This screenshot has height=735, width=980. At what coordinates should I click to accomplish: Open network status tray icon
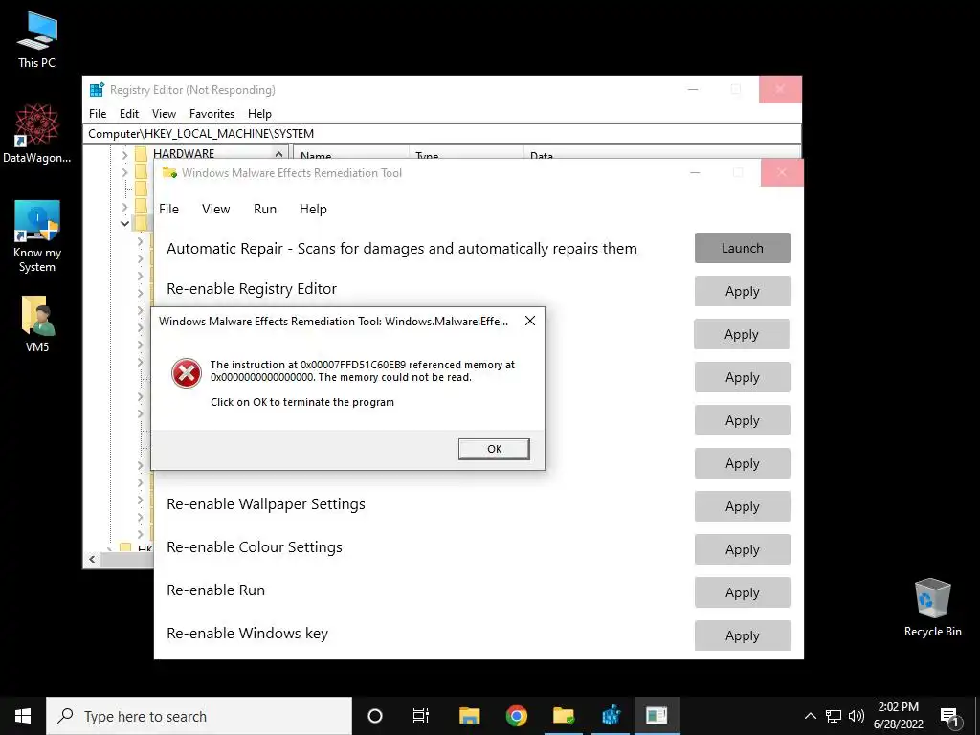(834, 716)
